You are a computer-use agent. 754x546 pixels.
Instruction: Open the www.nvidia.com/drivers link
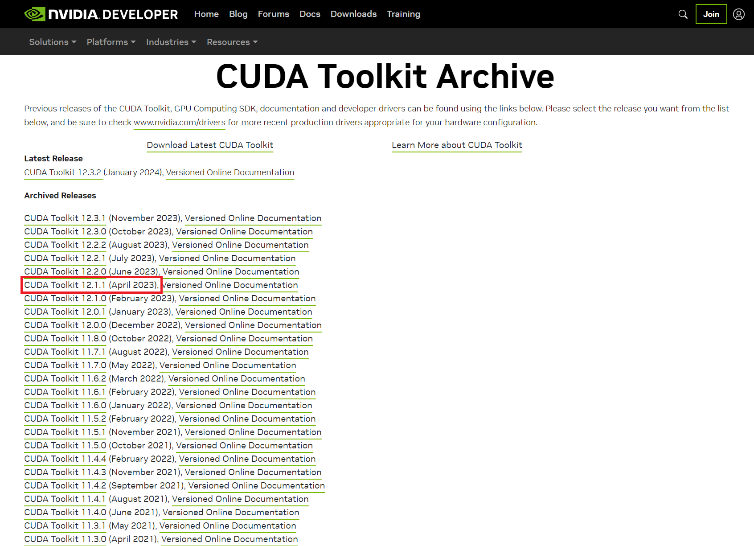click(180, 123)
